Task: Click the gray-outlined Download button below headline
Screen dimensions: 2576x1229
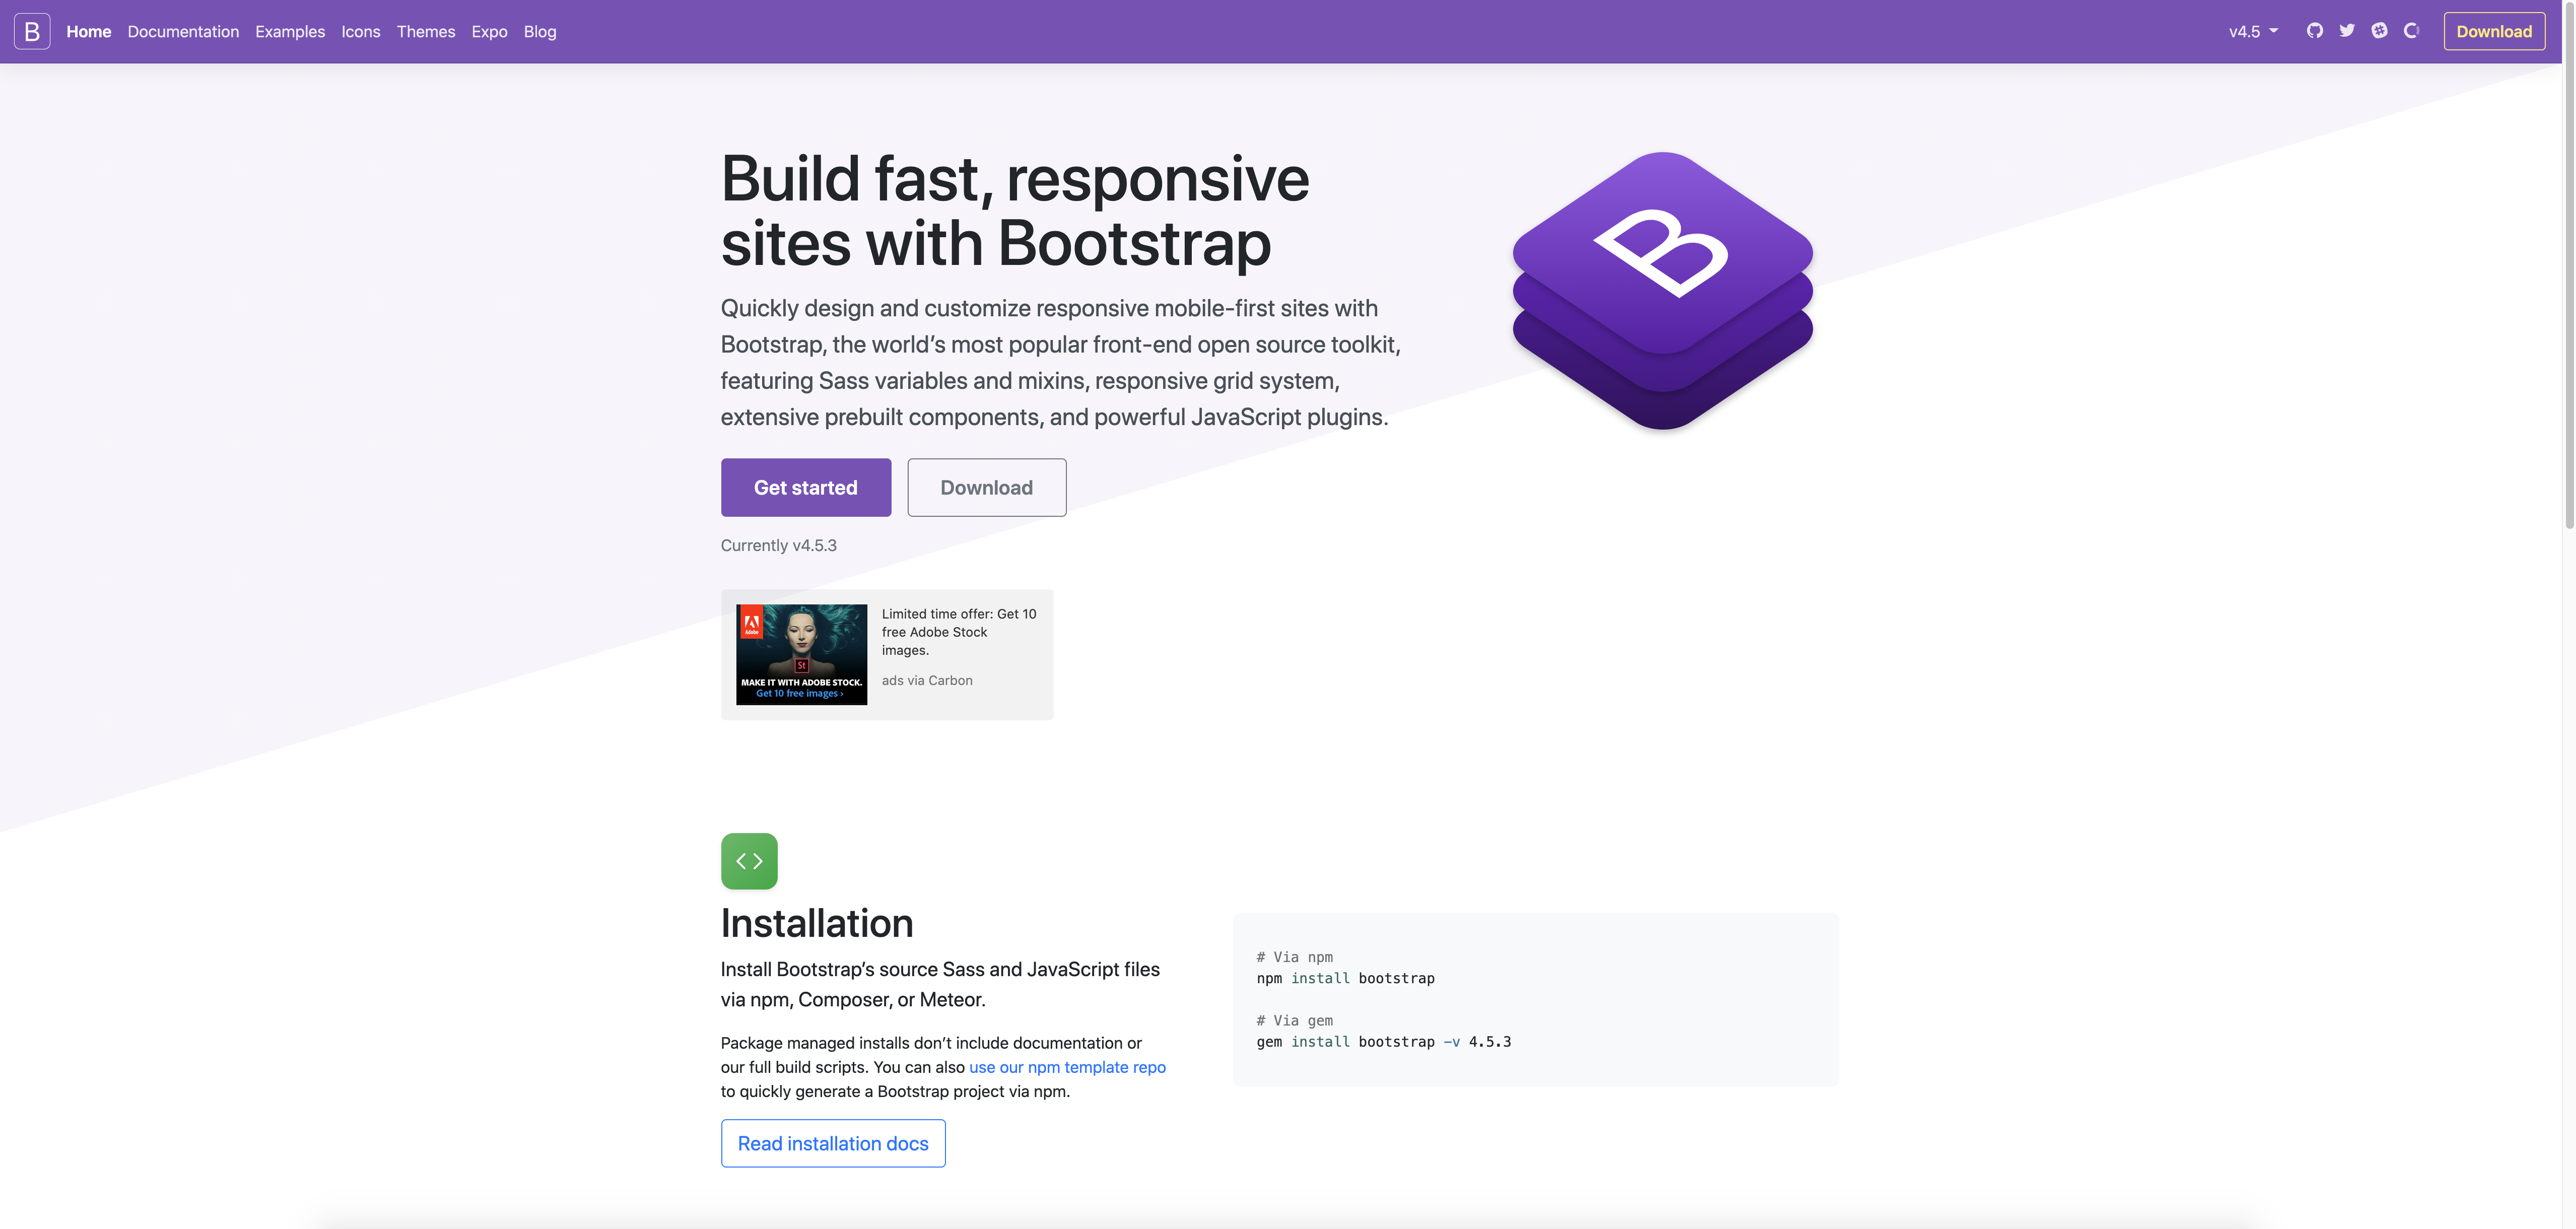Action: click(987, 488)
